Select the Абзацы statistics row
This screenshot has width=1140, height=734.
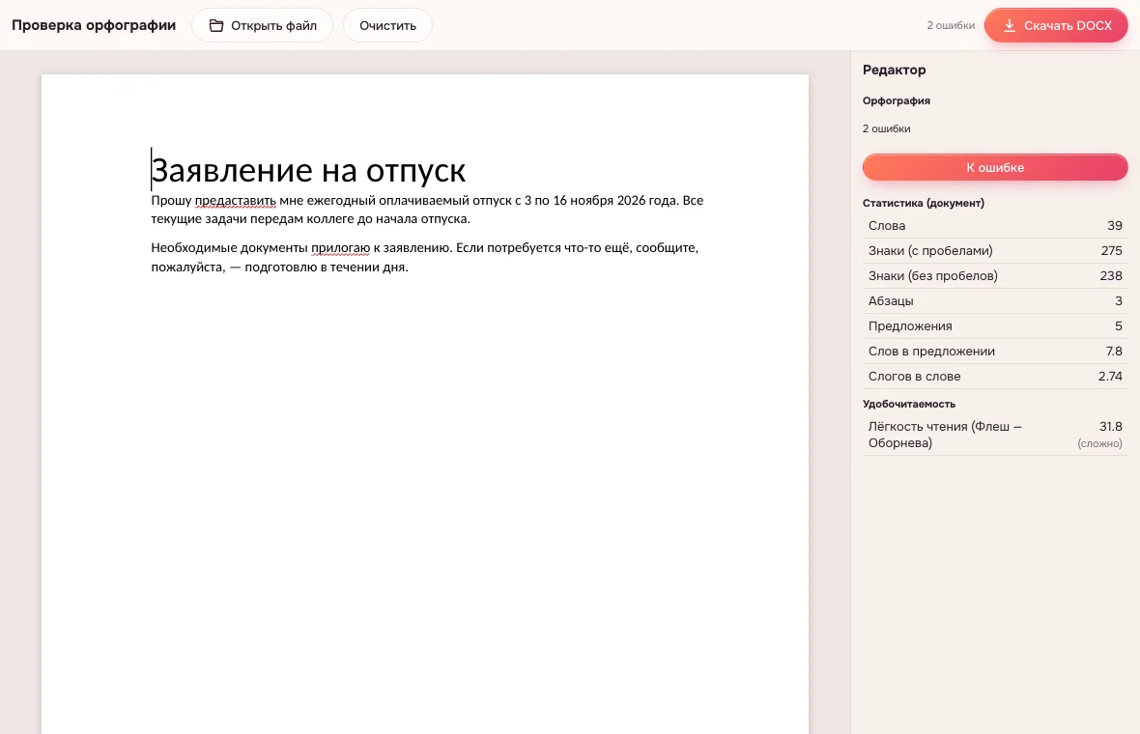994,301
